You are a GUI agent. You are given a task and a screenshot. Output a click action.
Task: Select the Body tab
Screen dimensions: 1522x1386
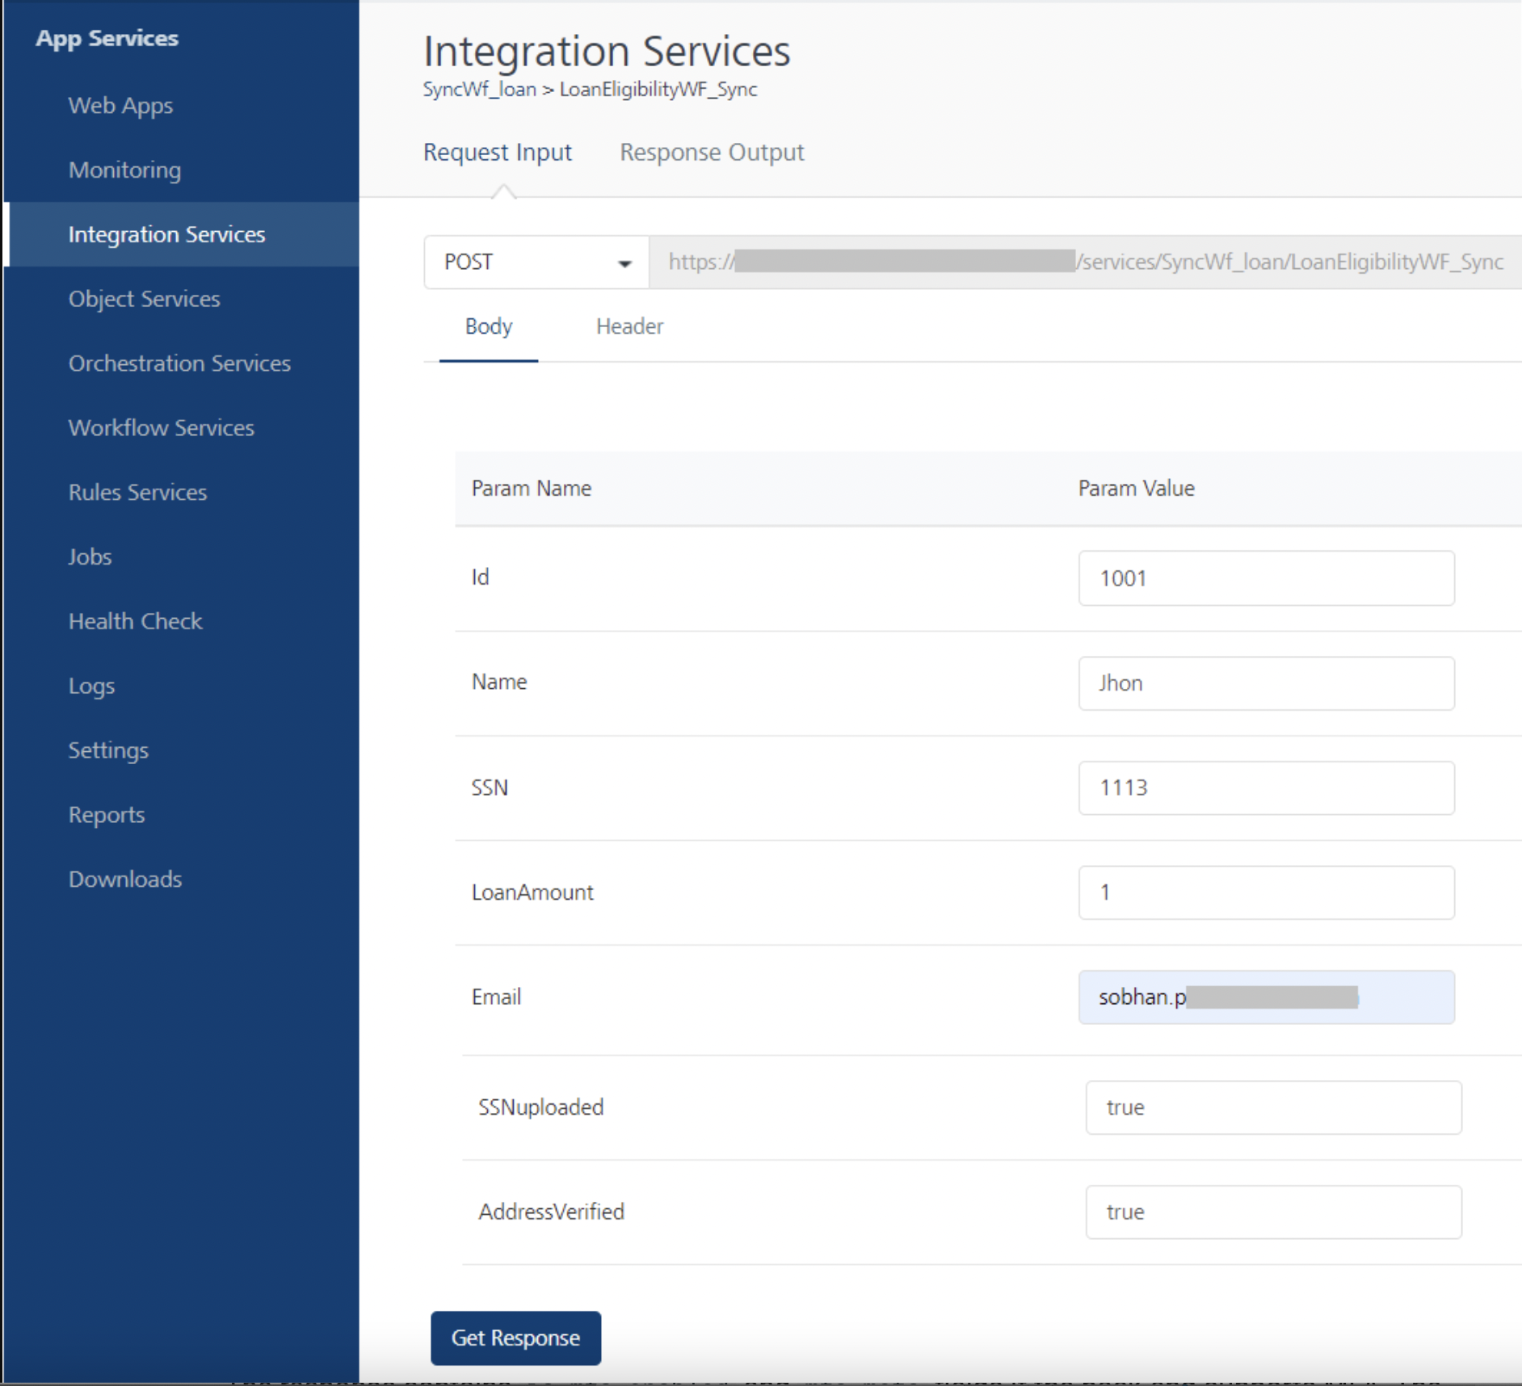[x=488, y=326]
